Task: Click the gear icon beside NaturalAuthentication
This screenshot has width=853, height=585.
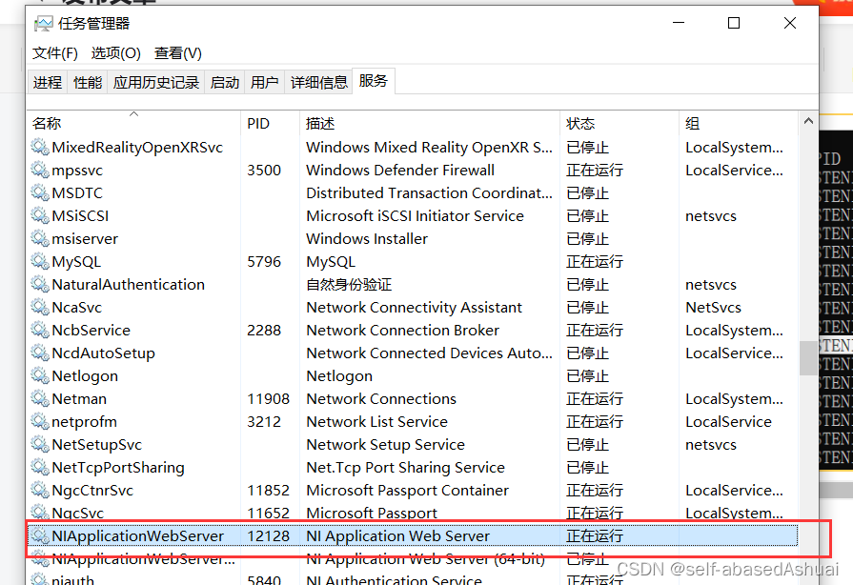Action: pyautogui.click(x=40, y=284)
